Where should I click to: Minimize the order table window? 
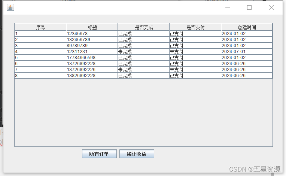click(228, 7)
